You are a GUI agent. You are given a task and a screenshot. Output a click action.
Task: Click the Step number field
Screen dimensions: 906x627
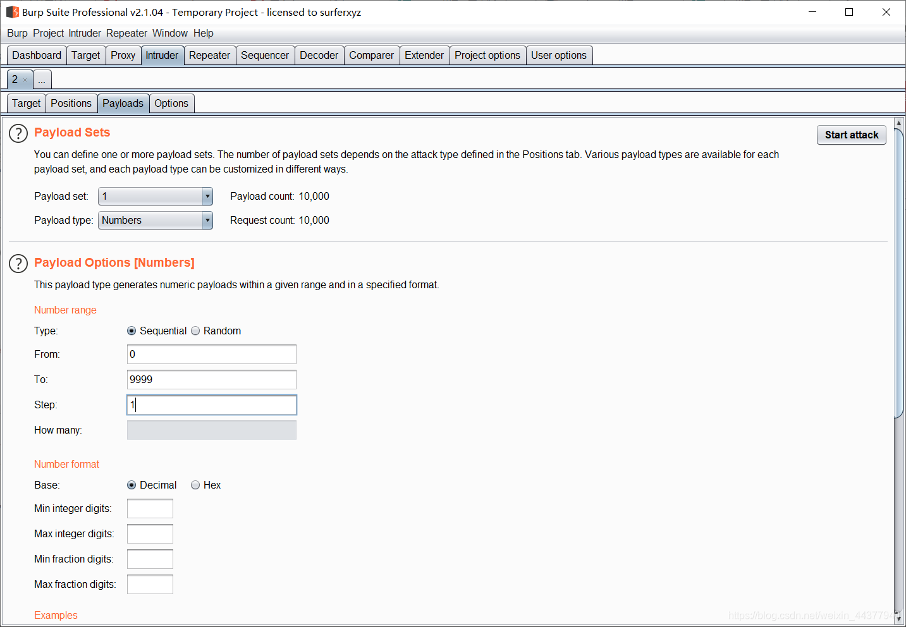[212, 405]
